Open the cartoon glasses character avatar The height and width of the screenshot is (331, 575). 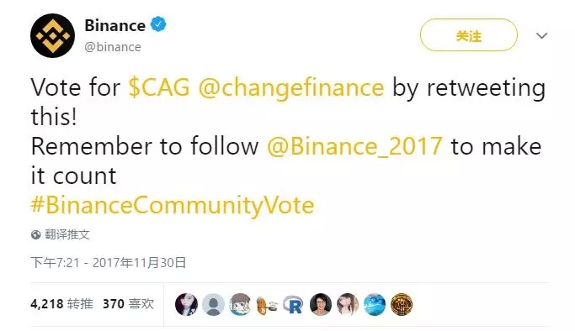(240, 304)
